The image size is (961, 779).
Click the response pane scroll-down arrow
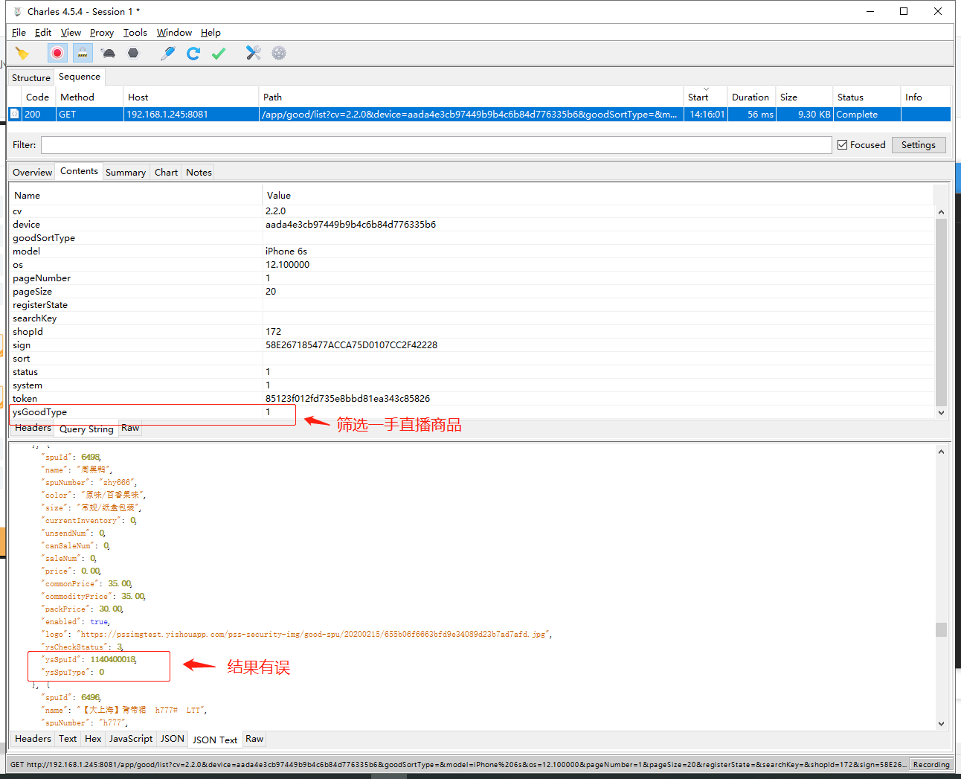[941, 723]
